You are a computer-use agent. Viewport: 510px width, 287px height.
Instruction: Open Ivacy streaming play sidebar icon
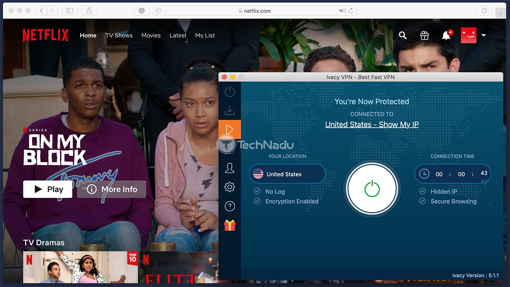tap(229, 129)
